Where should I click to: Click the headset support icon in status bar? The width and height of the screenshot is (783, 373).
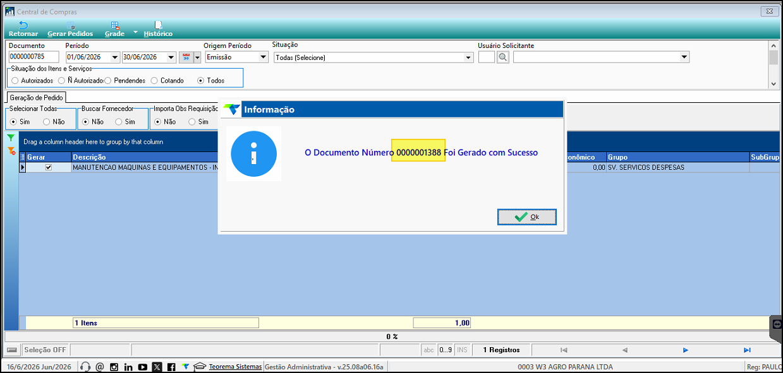(86, 367)
